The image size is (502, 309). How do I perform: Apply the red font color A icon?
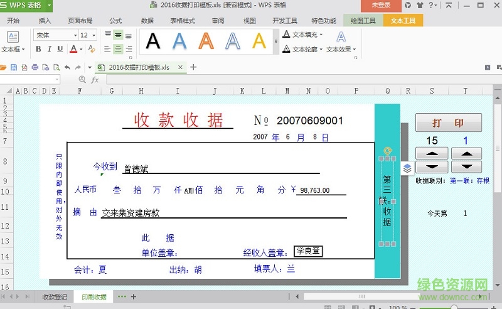(x=73, y=49)
